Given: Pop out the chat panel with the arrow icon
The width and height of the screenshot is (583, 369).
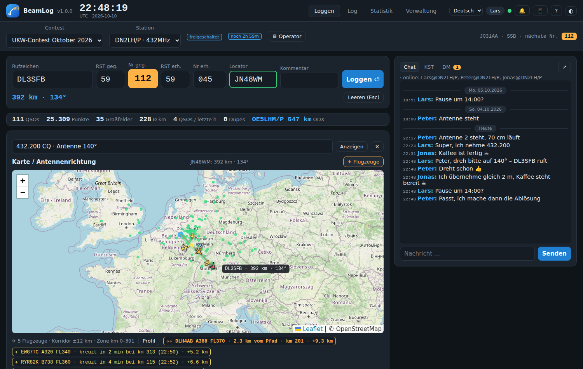Looking at the screenshot, I should pos(564,67).
